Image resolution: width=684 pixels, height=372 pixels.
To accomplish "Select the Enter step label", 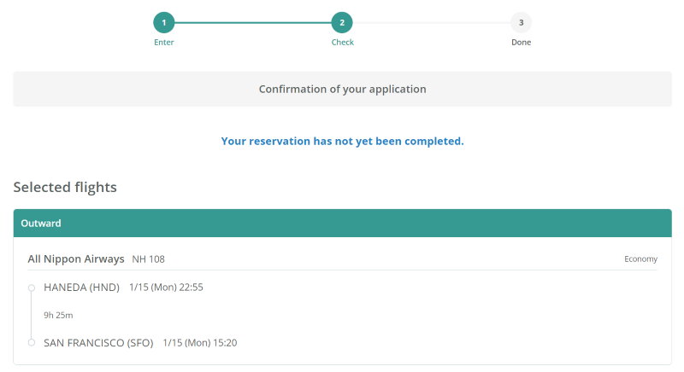I will pos(164,42).
